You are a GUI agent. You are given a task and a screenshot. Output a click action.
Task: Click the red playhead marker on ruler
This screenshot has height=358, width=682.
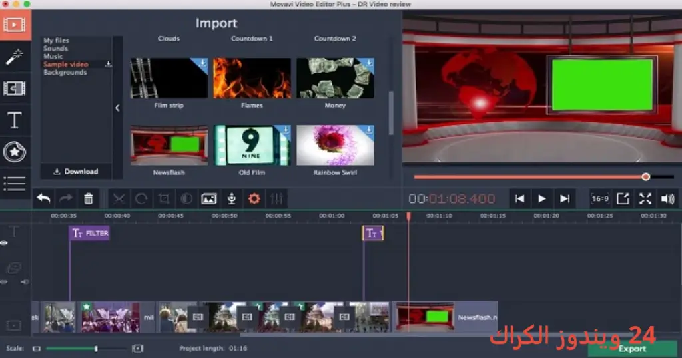[408, 216]
